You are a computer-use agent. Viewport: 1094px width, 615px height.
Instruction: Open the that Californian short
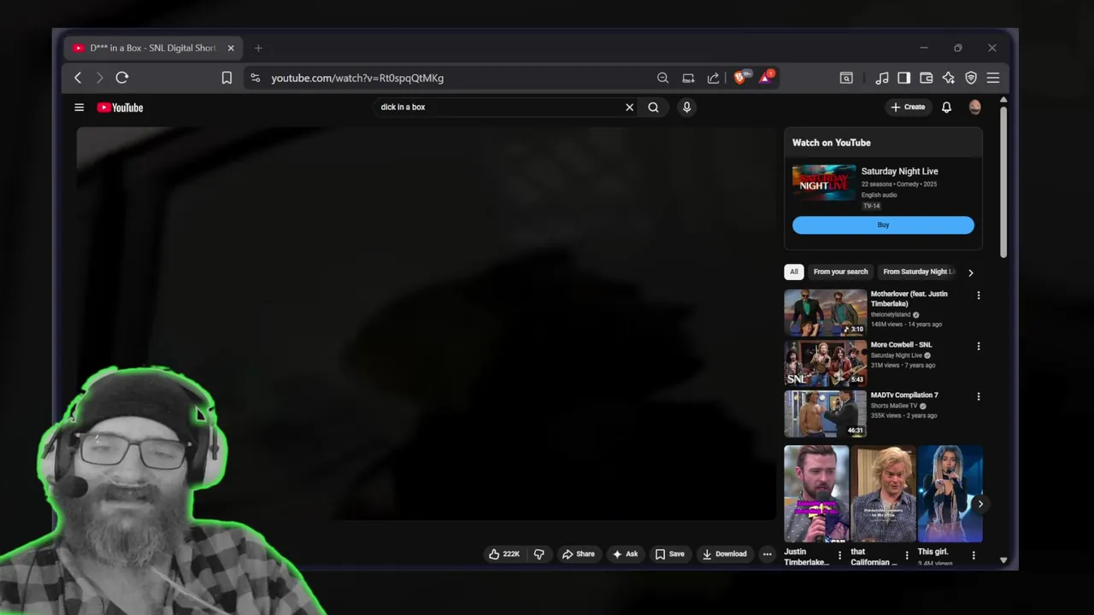point(883,495)
